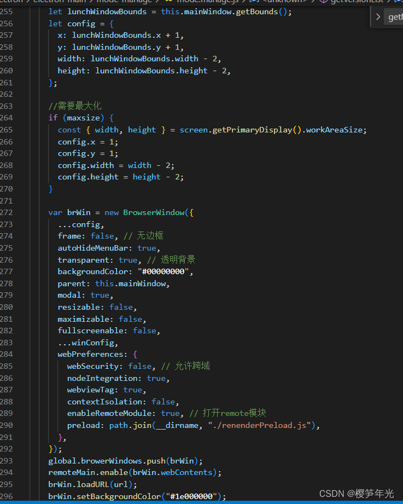Click line number 284 in the gutter
Viewport: 403px width, 504px height.
(6, 354)
